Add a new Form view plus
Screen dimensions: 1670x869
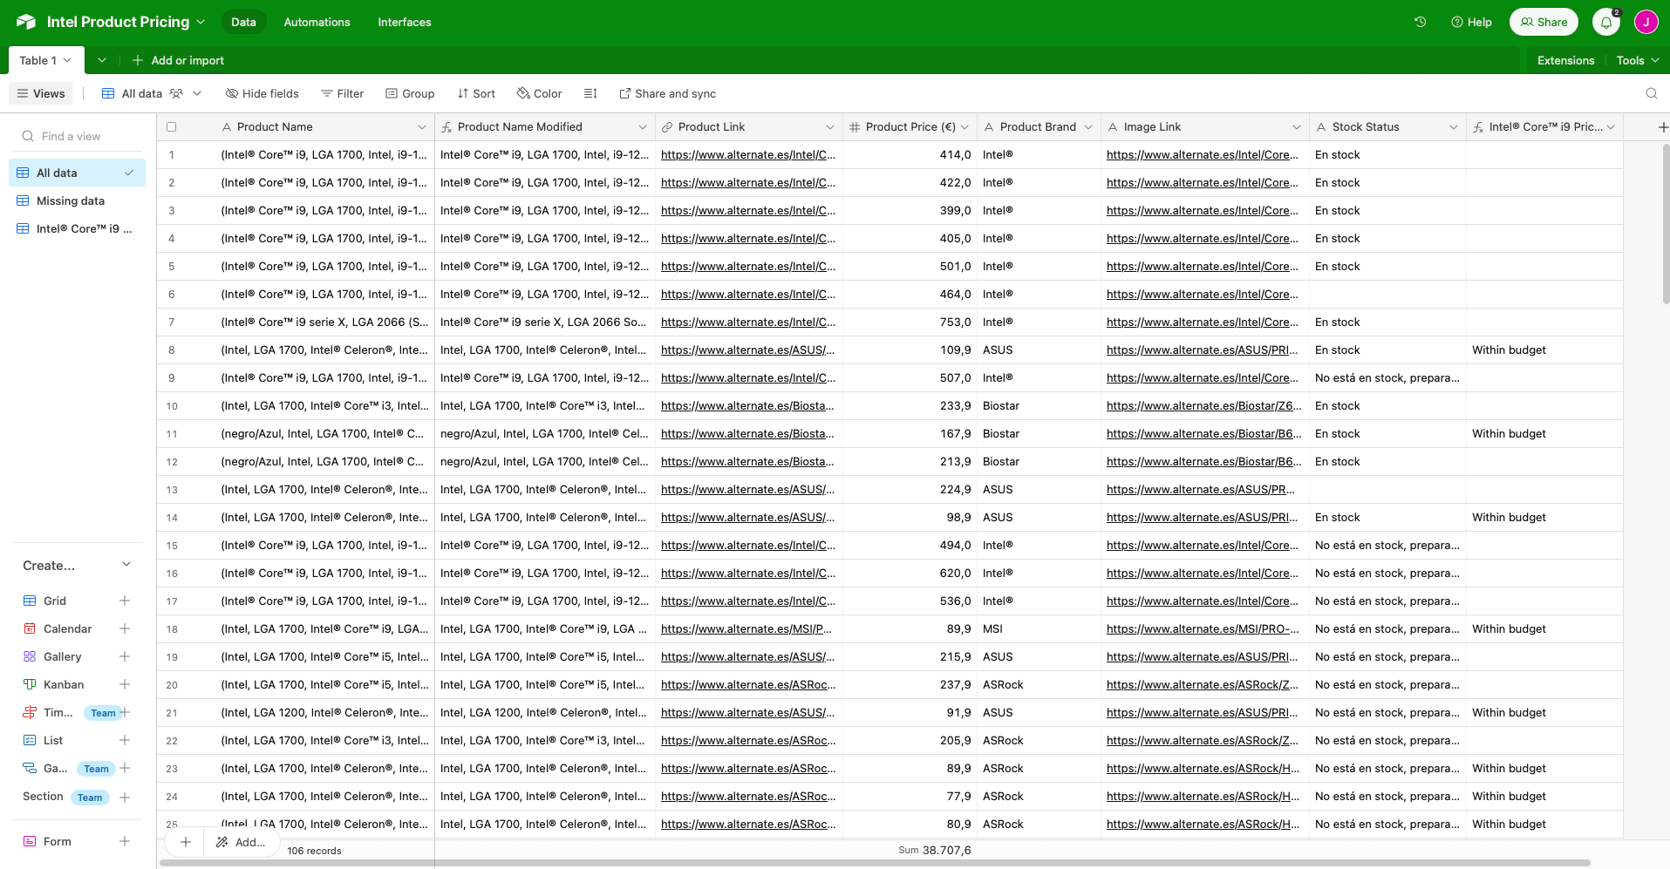click(x=125, y=841)
